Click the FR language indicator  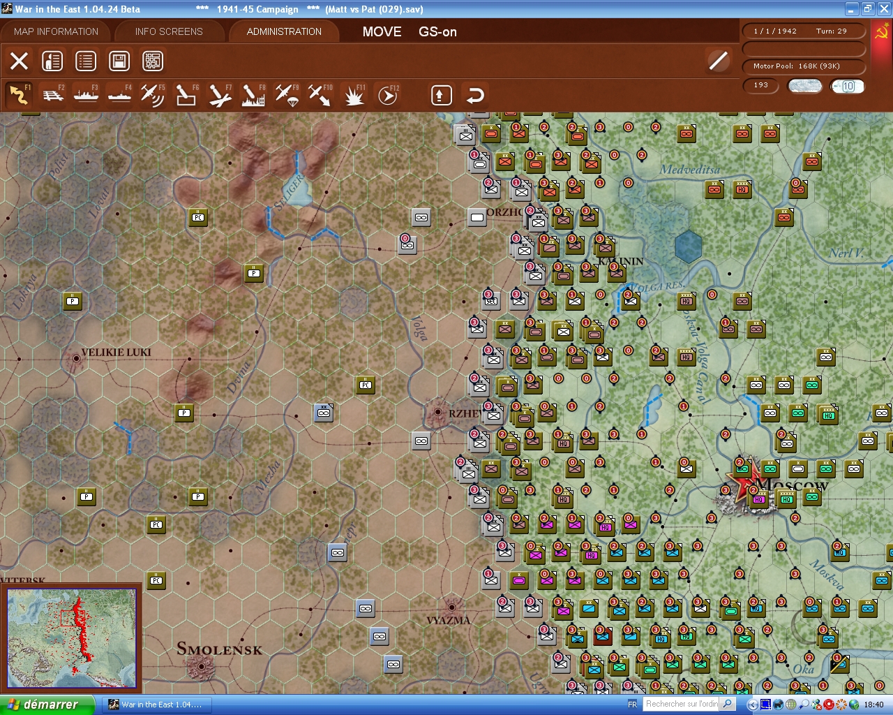pyautogui.click(x=632, y=705)
